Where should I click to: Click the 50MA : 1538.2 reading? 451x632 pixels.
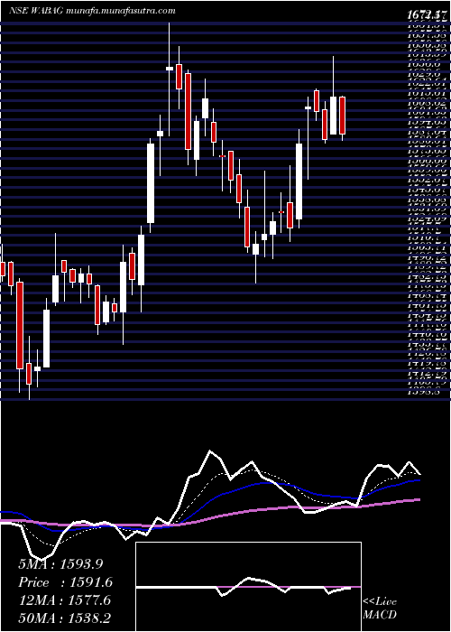tap(66, 618)
